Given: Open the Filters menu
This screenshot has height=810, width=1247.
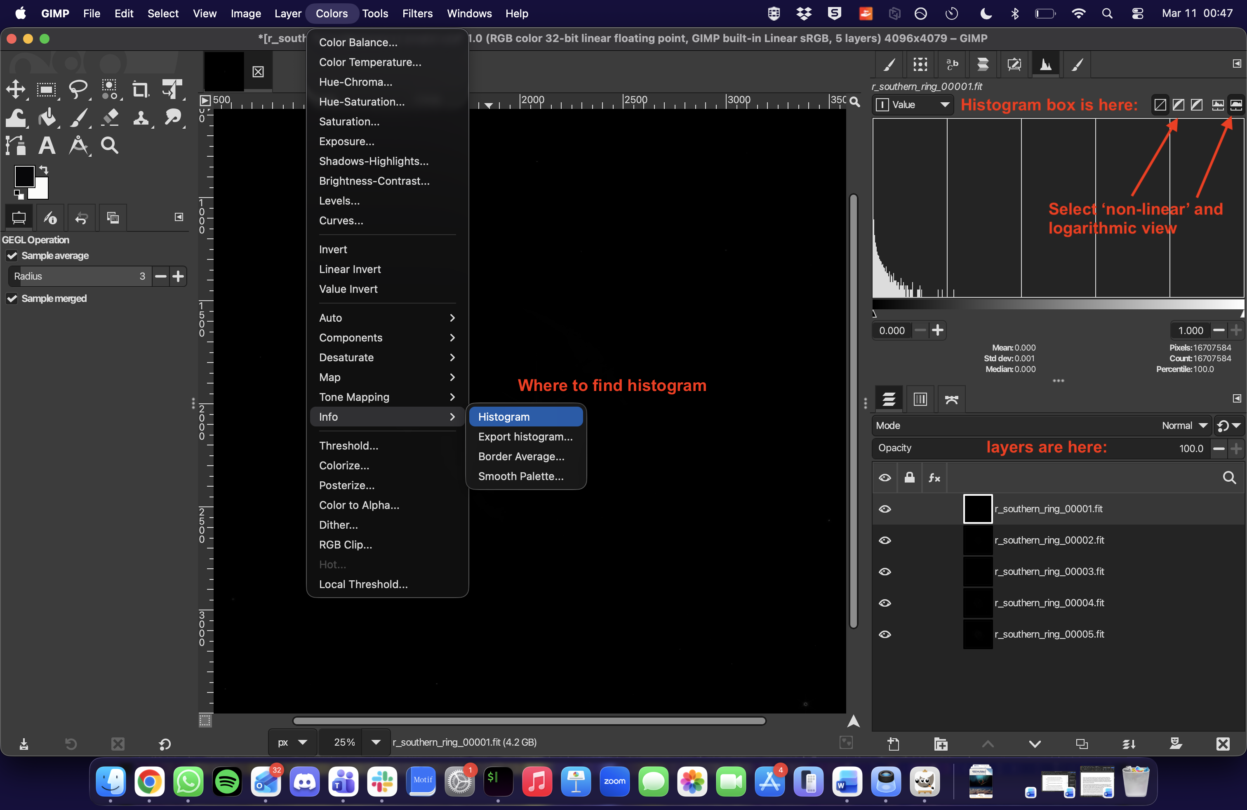Looking at the screenshot, I should [x=417, y=14].
